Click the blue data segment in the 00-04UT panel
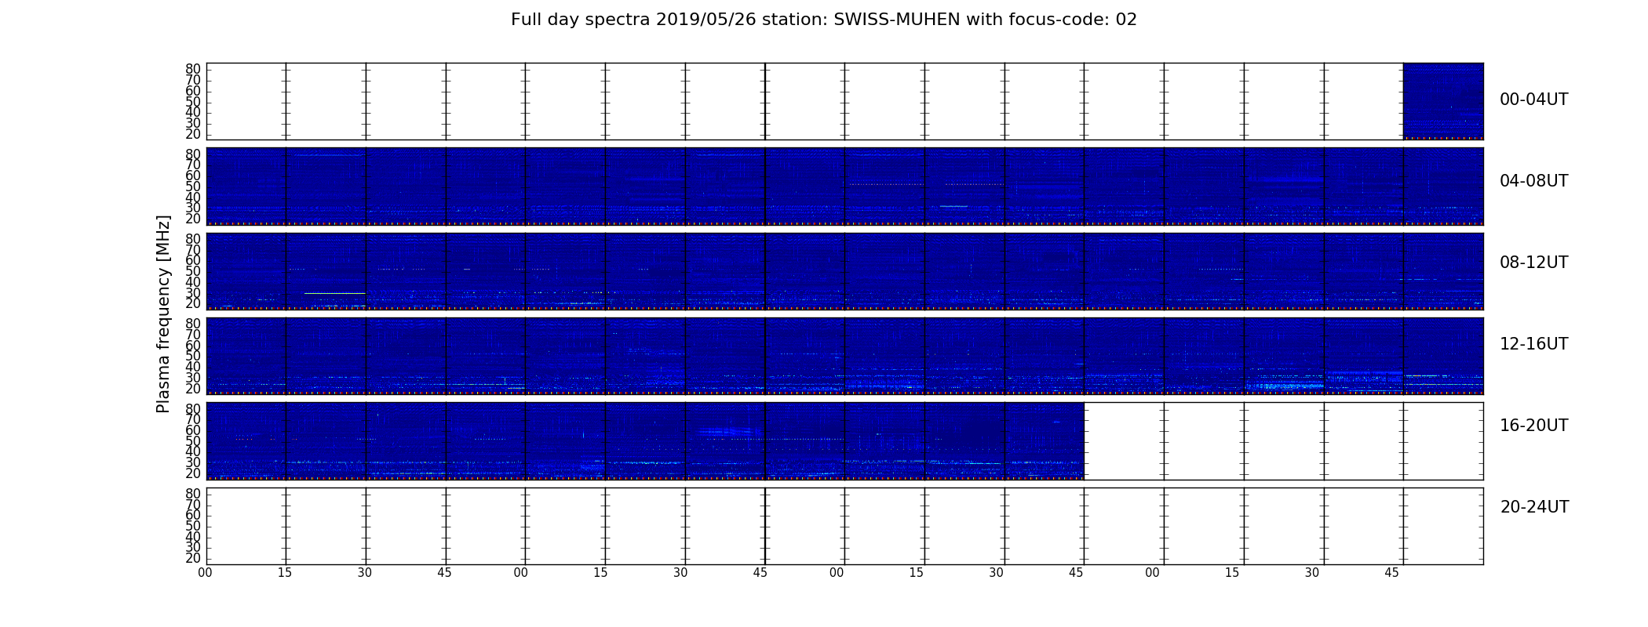 (1443, 101)
